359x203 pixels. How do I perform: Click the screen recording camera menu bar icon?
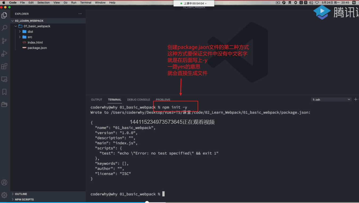pyautogui.click(x=278, y=2)
